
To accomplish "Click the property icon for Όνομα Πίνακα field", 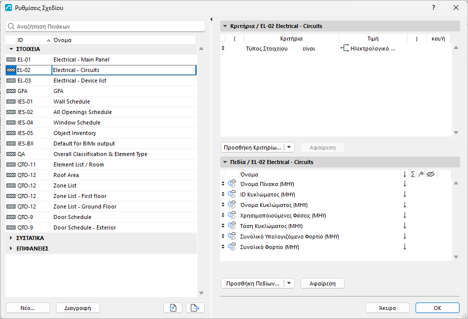I will pyautogui.click(x=232, y=183).
